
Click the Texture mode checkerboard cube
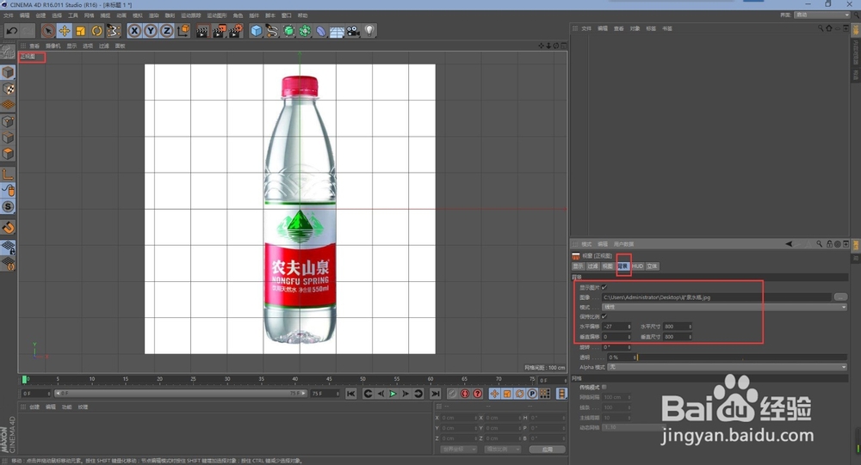8,89
